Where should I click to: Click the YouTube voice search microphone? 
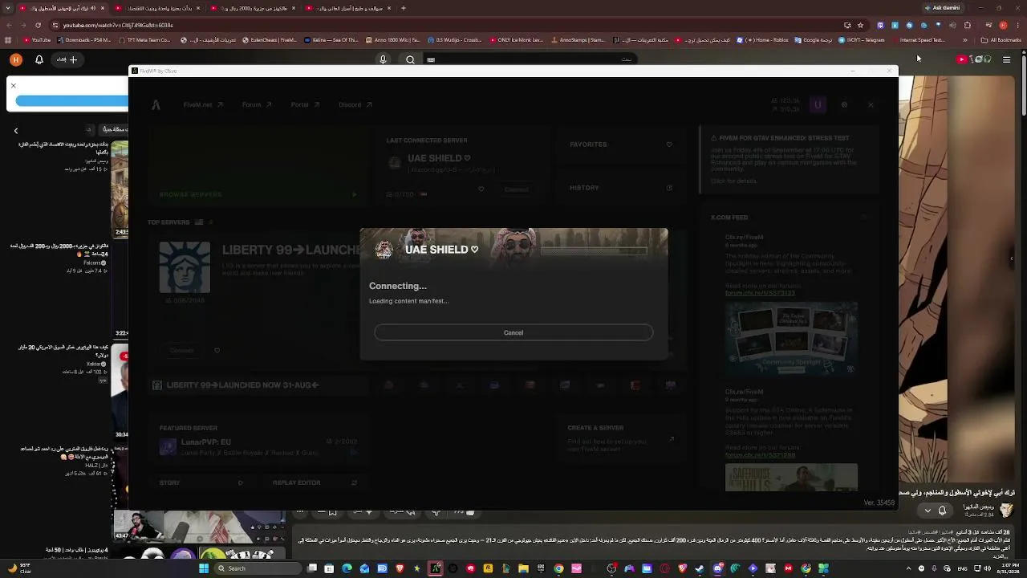tap(383, 59)
